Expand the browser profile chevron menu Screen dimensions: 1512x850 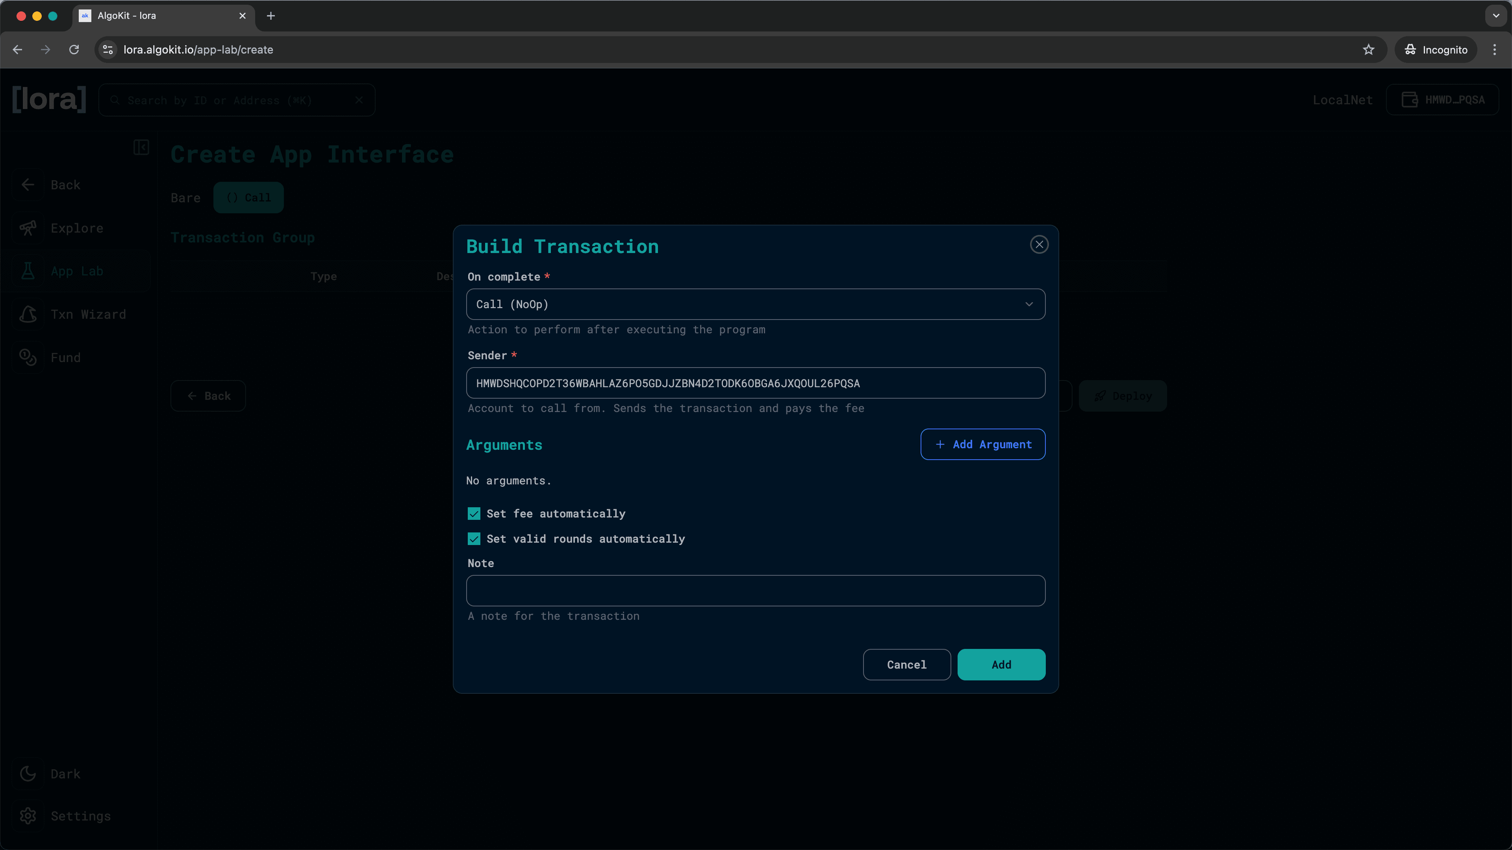pyautogui.click(x=1495, y=16)
